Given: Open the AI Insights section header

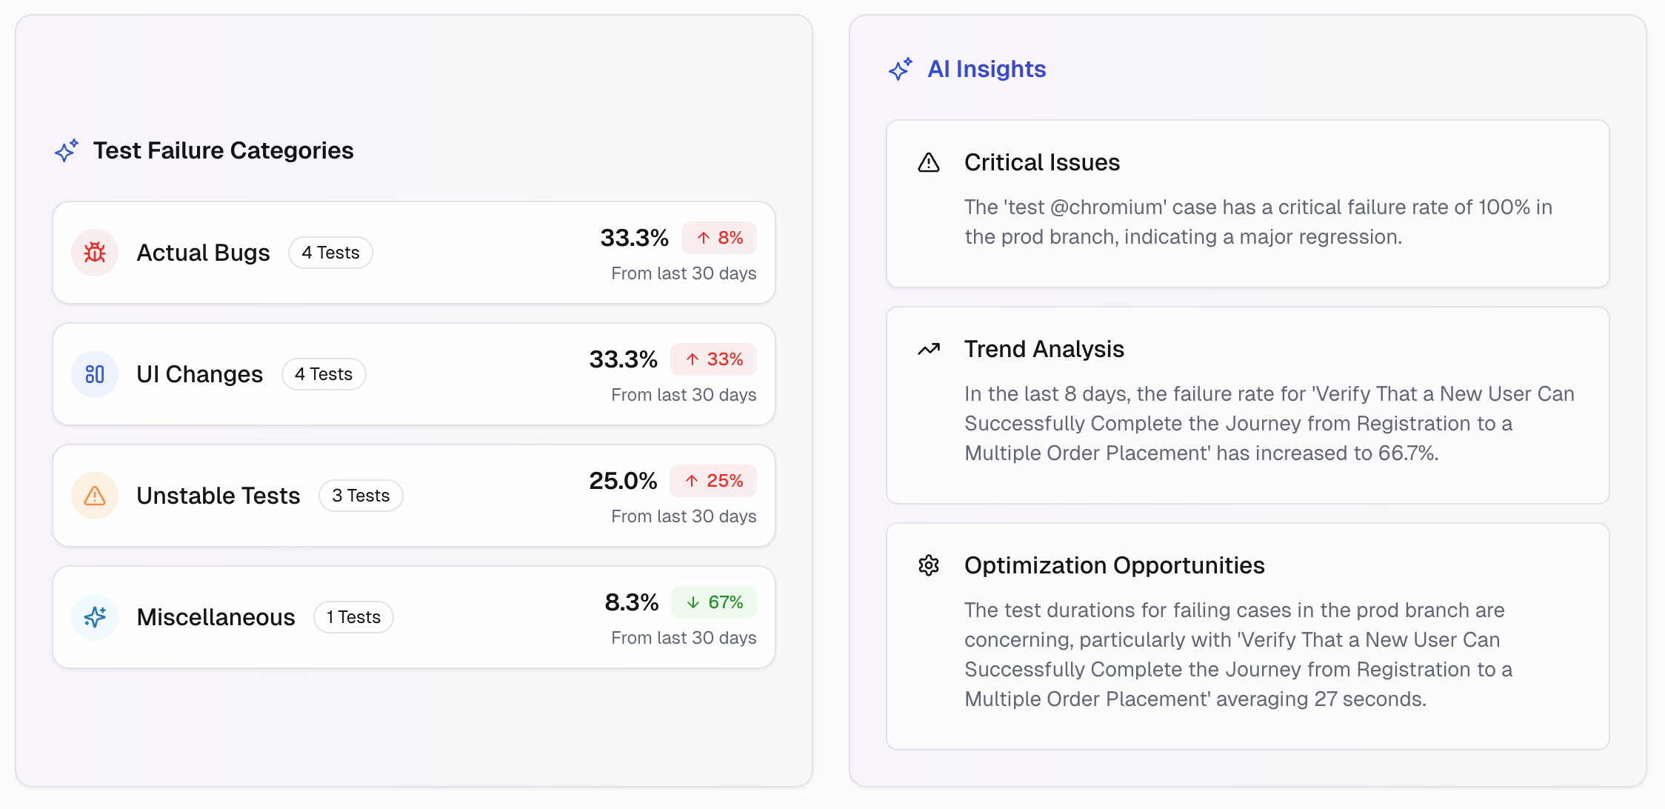Looking at the screenshot, I should coord(988,69).
